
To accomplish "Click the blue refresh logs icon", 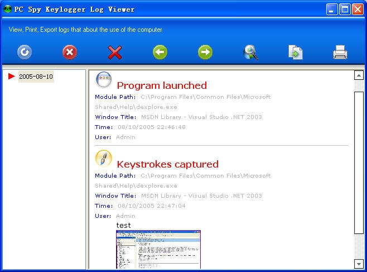I will click(x=24, y=53).
